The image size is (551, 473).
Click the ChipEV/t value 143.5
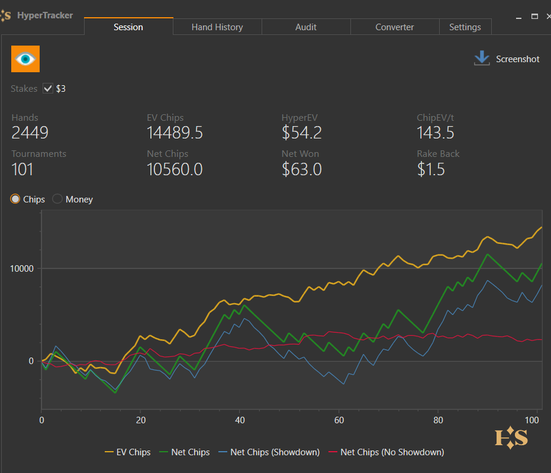click(436, 133)
